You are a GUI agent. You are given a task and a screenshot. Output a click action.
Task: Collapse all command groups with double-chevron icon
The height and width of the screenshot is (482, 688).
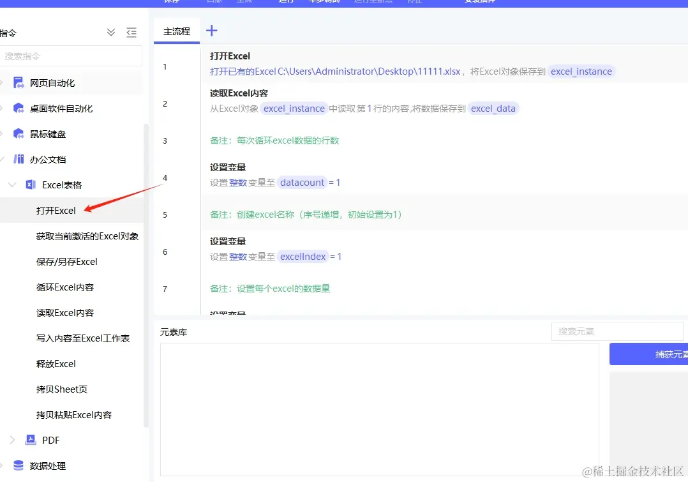pyautogui.click(x=111, y=32)
